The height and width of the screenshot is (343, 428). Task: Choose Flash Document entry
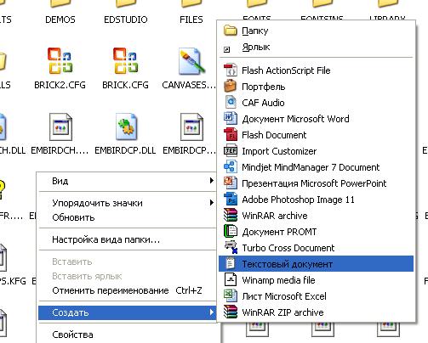(316, 135)
